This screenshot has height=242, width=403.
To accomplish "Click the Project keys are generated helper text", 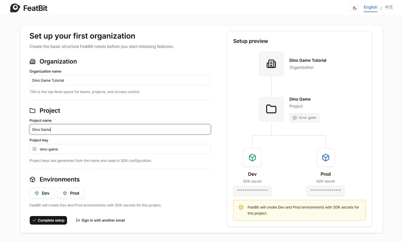I will (91, 161).
